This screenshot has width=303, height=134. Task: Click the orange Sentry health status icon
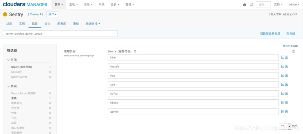pos(5,14)
